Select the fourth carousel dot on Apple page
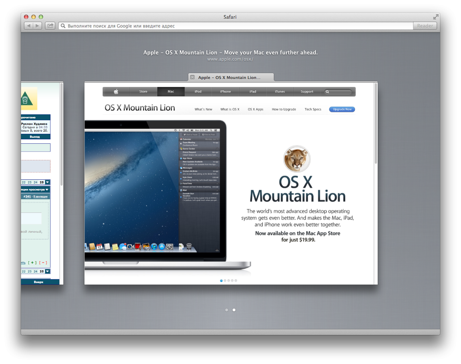 point(232,281)
